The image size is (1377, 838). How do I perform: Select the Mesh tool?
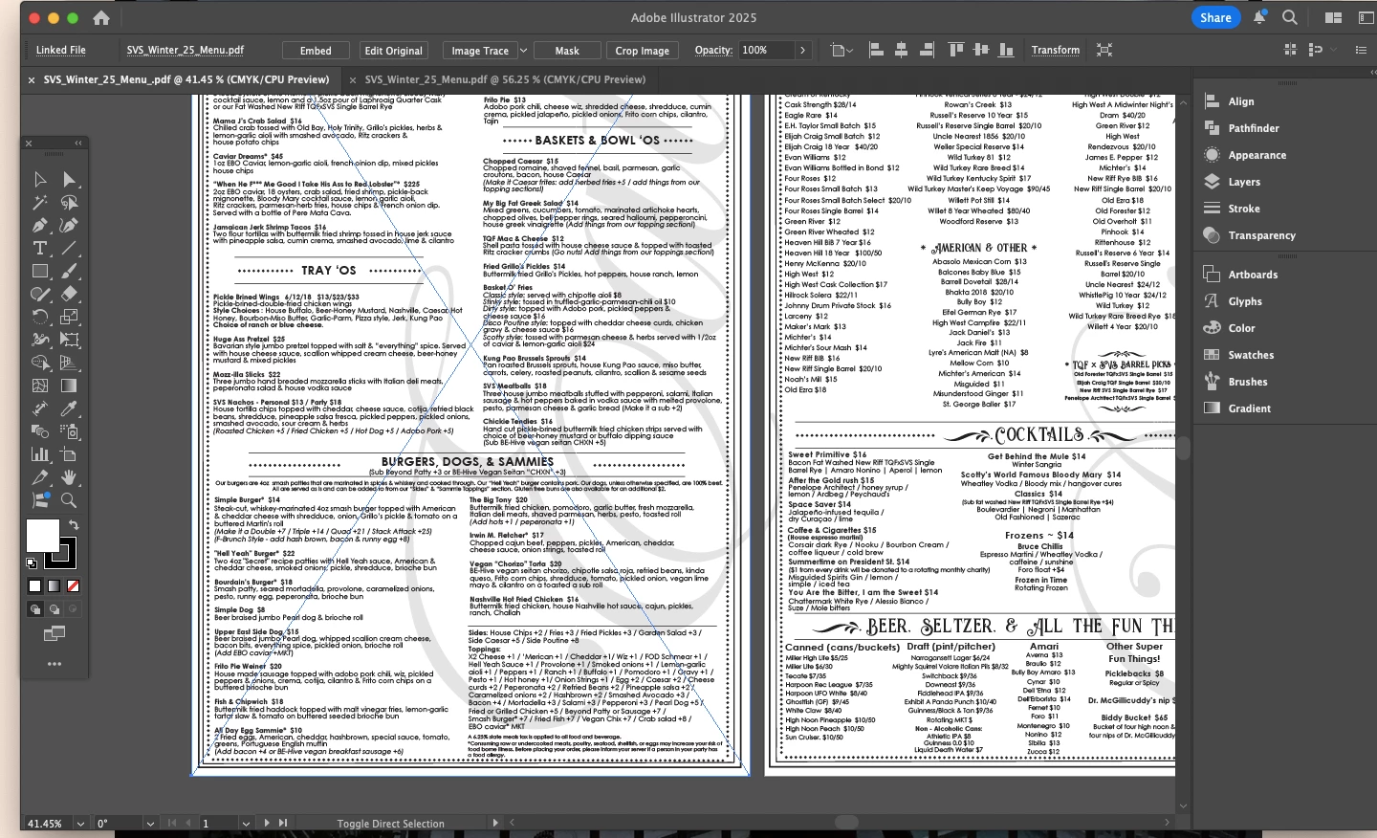pyautogui.click(x=40, y=386)
